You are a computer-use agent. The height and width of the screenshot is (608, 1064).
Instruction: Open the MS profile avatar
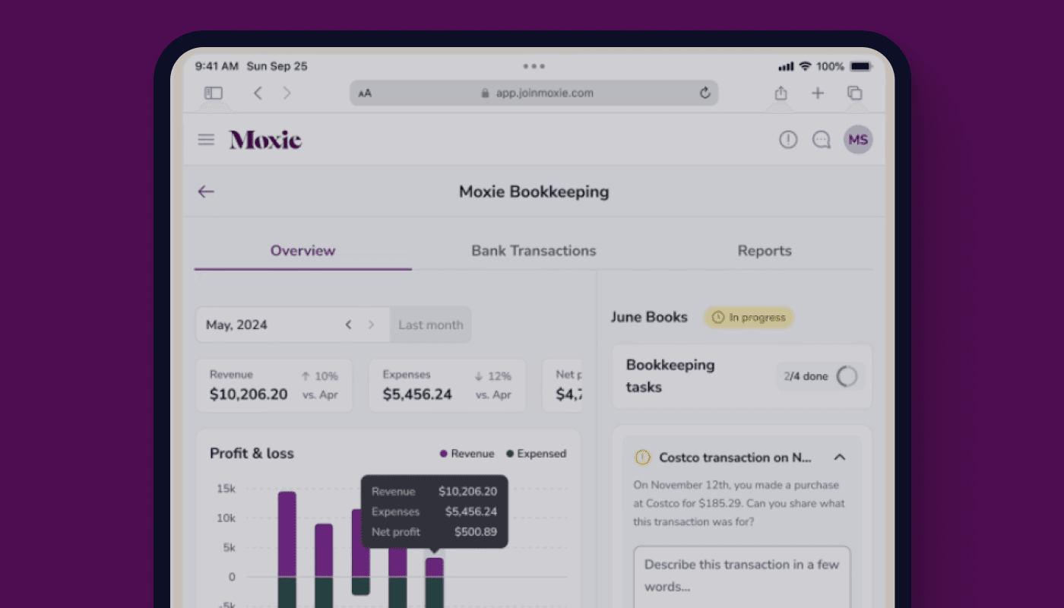[858, 140]
